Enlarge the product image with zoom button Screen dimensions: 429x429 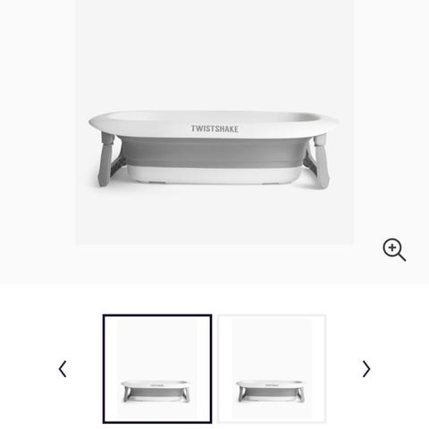[x=394, y=249]
